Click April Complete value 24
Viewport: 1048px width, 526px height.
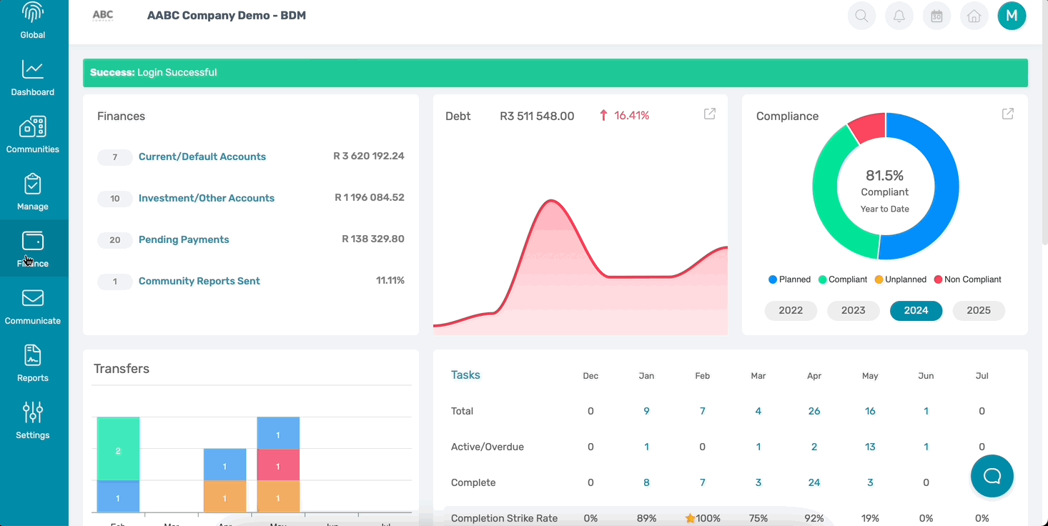(x=814, y=482)
